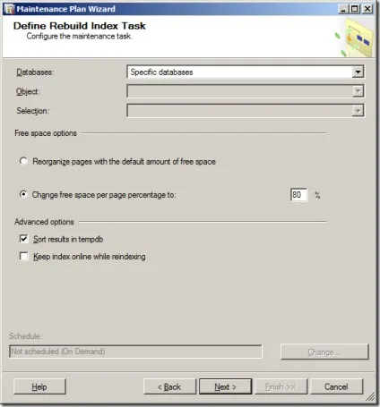This screenshot has width=380, height=407.
Task: Open Help for this wizard page
Action: click(x=39, y=386)
